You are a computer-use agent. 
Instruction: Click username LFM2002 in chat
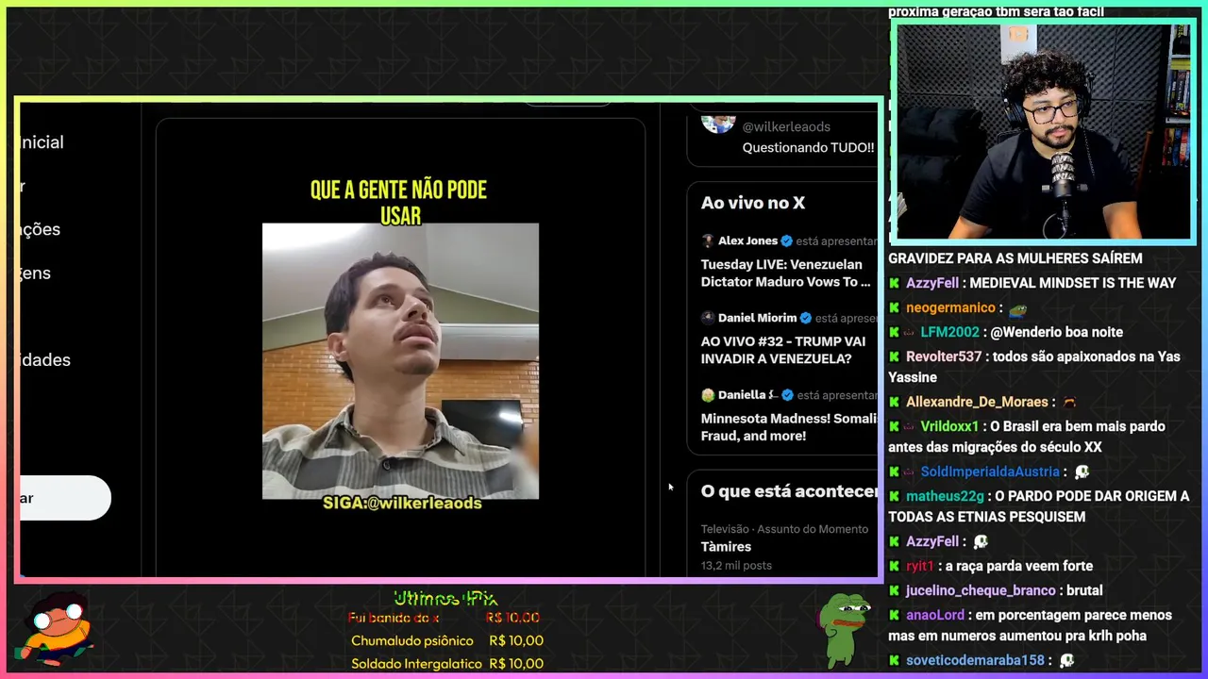pyautogui.click(x=949, y=332)
